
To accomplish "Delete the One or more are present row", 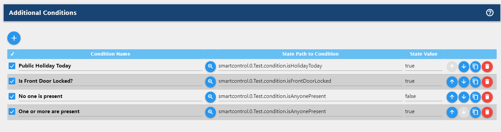I will point(487,112).
